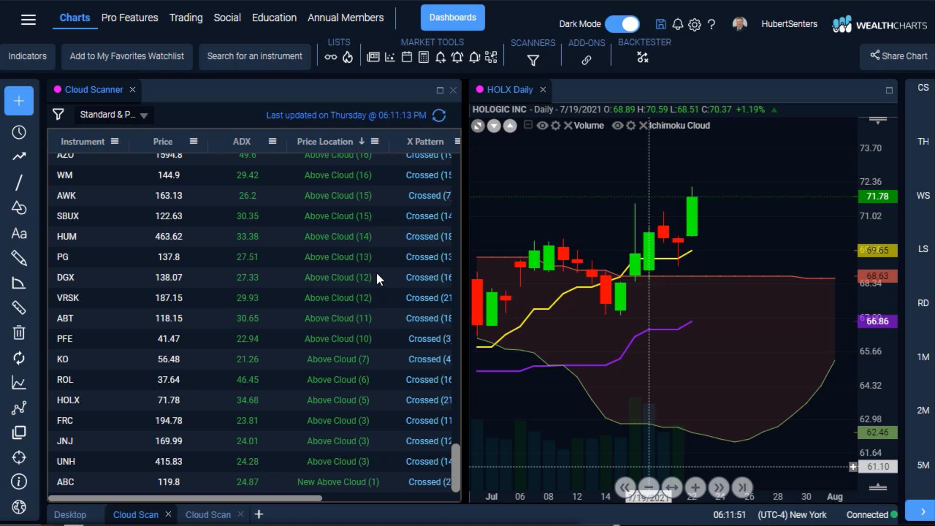This screenshot has width=935, height=526.
Task: Click the trash delete drawings icon
Action: coord(19,333)
